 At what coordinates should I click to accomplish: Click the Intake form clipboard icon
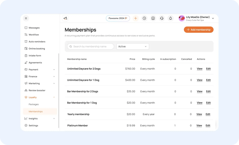(26, 56)
